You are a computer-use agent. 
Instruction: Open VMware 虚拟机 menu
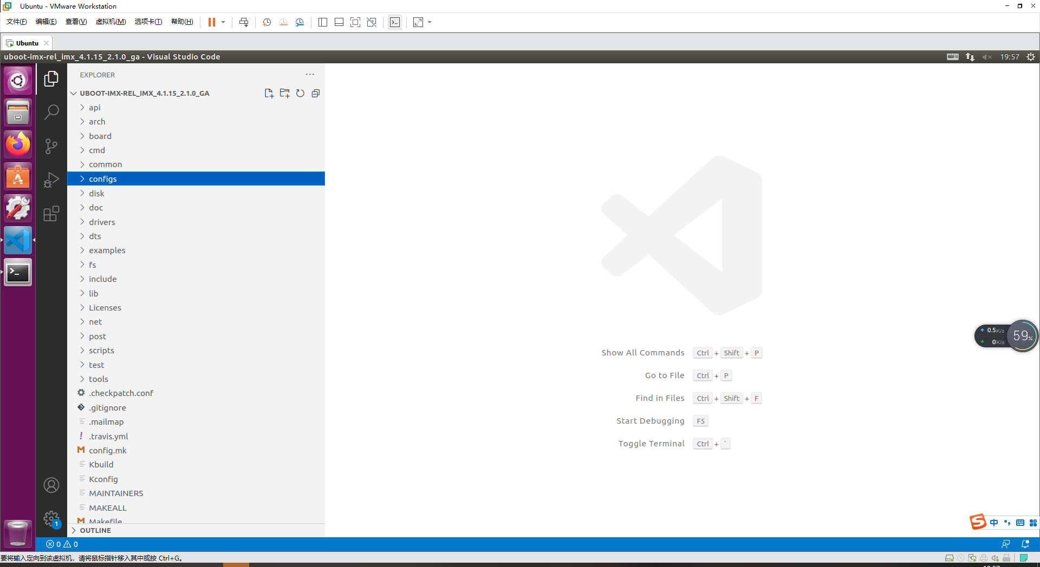tap(110, 22)
